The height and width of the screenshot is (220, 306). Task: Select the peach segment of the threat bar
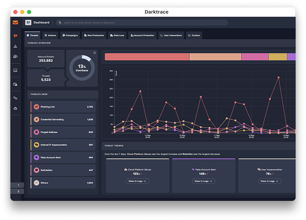click(x=216, y=57)
